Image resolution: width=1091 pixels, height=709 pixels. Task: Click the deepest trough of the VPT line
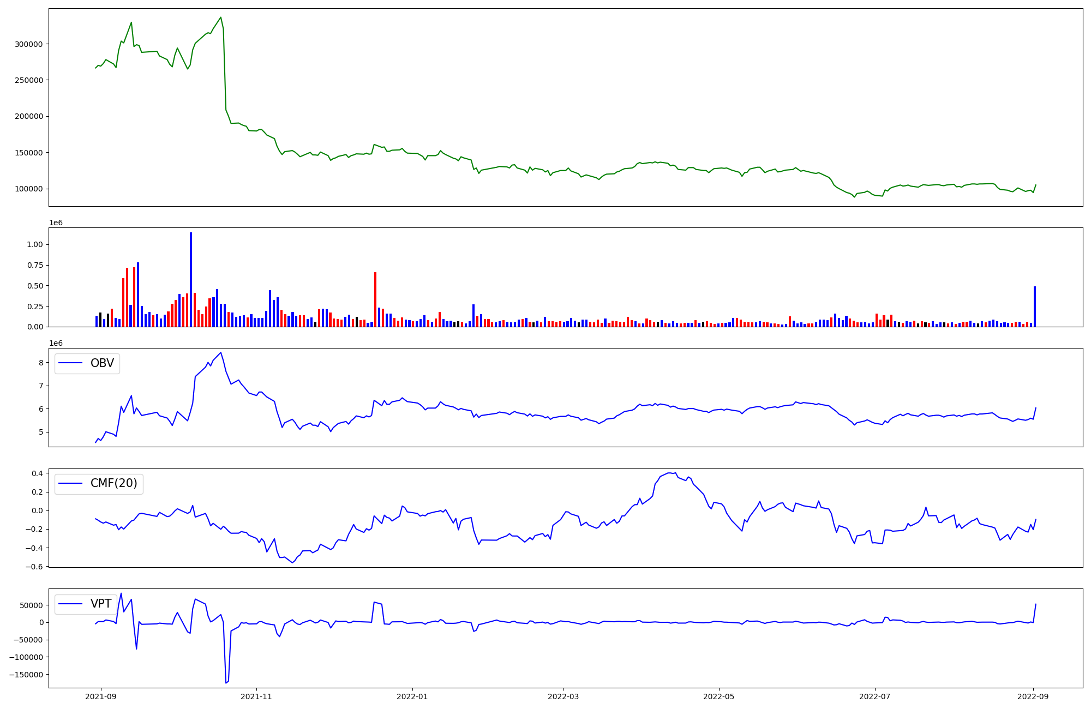coord(226,682)
